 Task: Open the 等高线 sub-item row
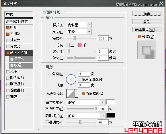tap(21, 59)
